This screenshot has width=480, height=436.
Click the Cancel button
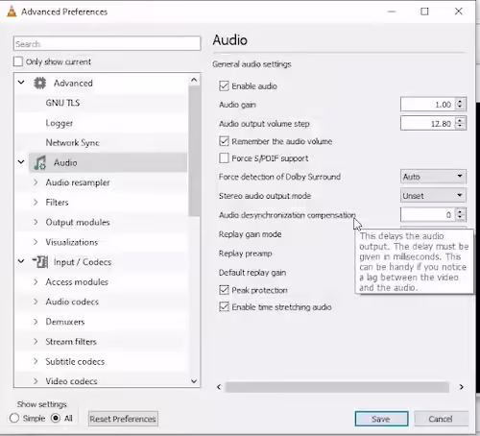441,419
